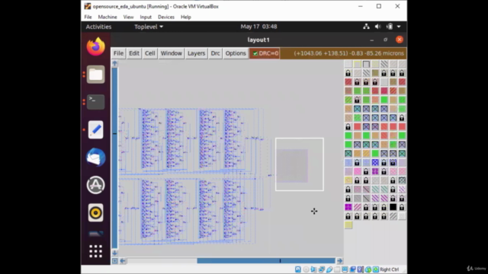The image size is (488, 274).
Task: Open the Terminal from the dock
Action: 95,102
